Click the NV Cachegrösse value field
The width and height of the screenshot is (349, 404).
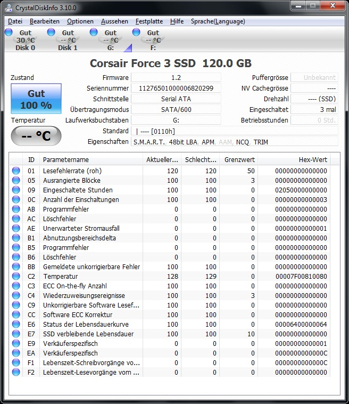click(x=314, y=88)
